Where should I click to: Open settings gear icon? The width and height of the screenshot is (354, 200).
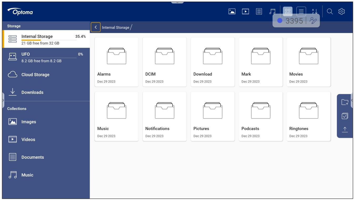(x=342, y=11)
